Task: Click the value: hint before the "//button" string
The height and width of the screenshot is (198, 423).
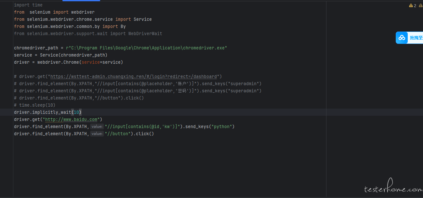Action: (97, 134)
